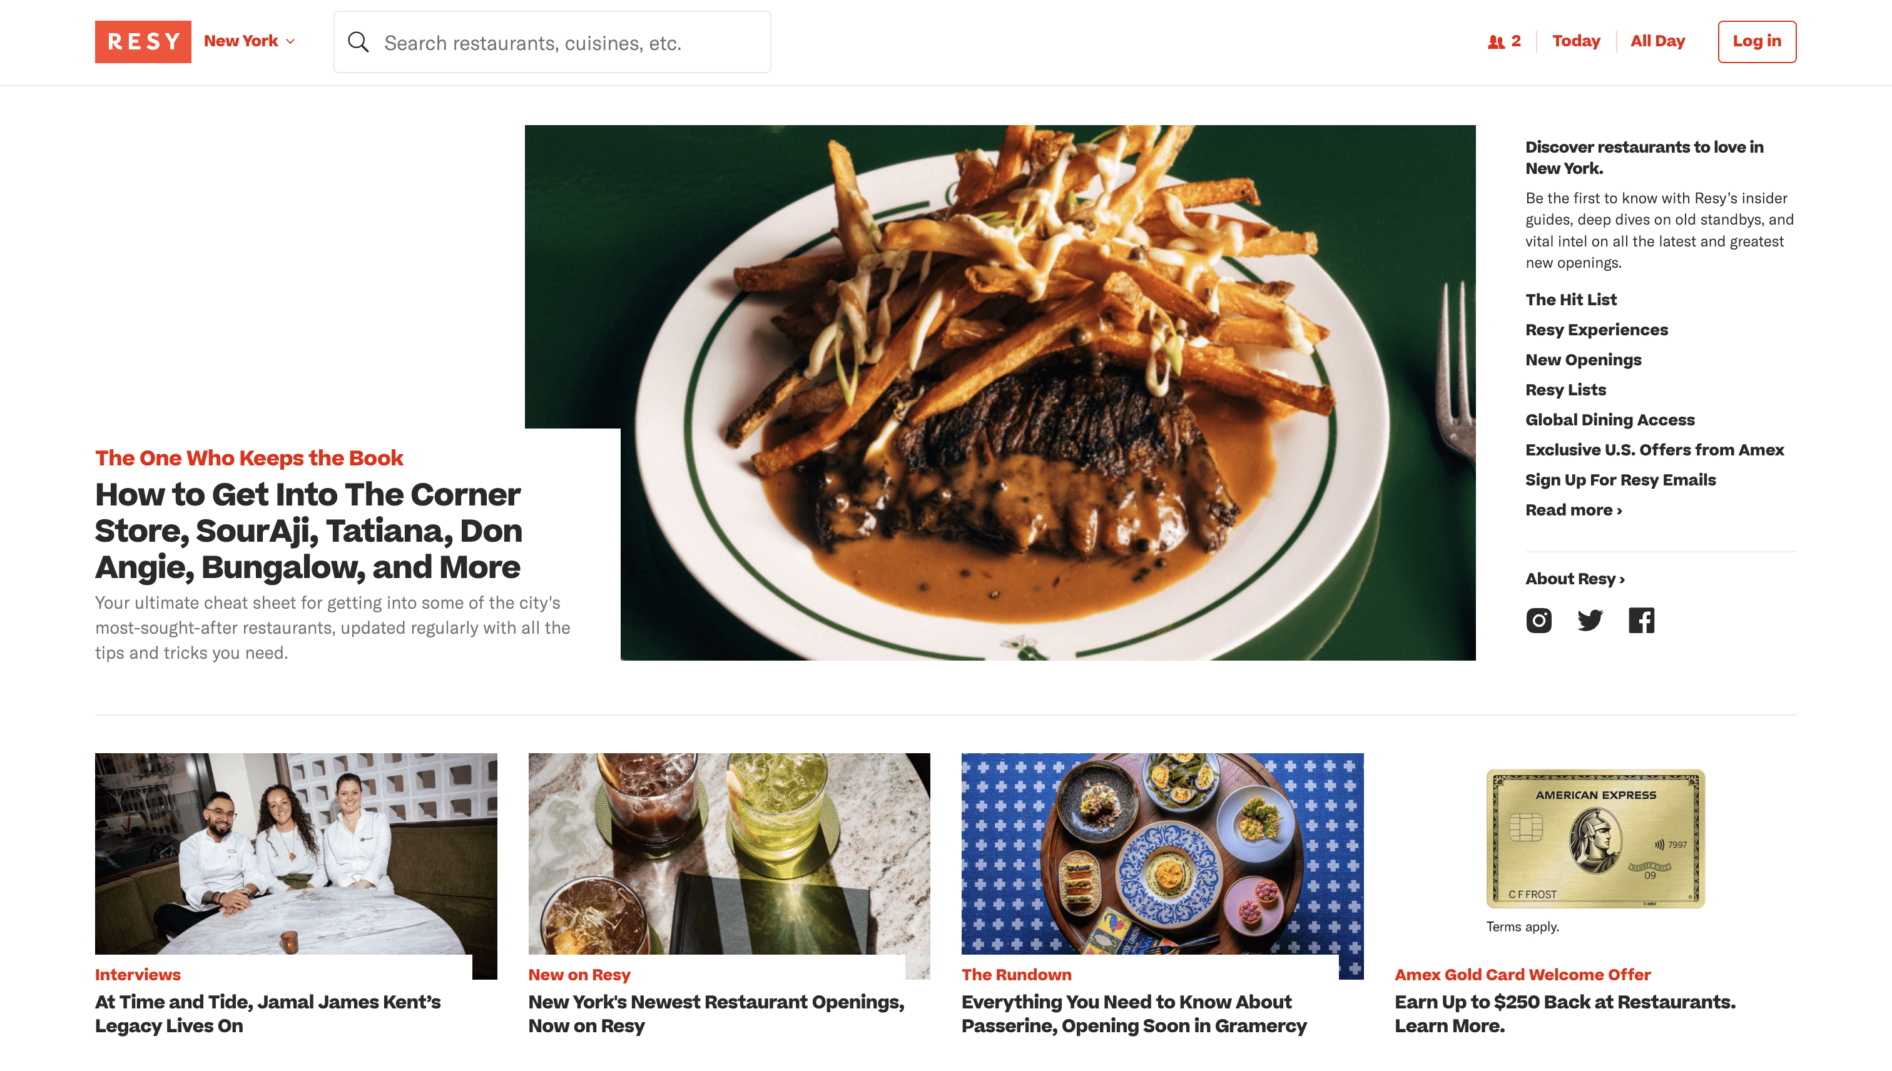Viewport: 1892px width, 1071px height.
Task: Open Resy's Facebook page icon
Action: tap(1641, 620)
